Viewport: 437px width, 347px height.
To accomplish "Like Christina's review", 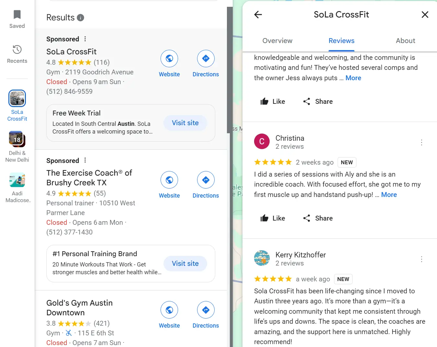I will click(273, 218).
